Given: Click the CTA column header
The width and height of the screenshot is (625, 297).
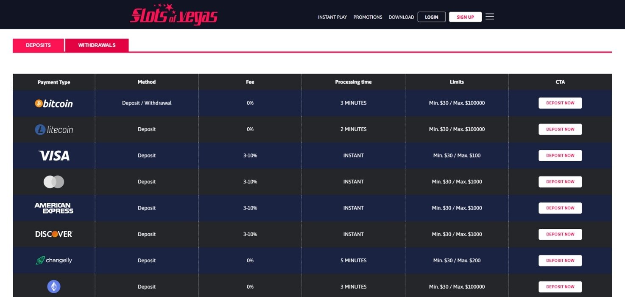Looking at the screenshot, I should click(560, 82).
